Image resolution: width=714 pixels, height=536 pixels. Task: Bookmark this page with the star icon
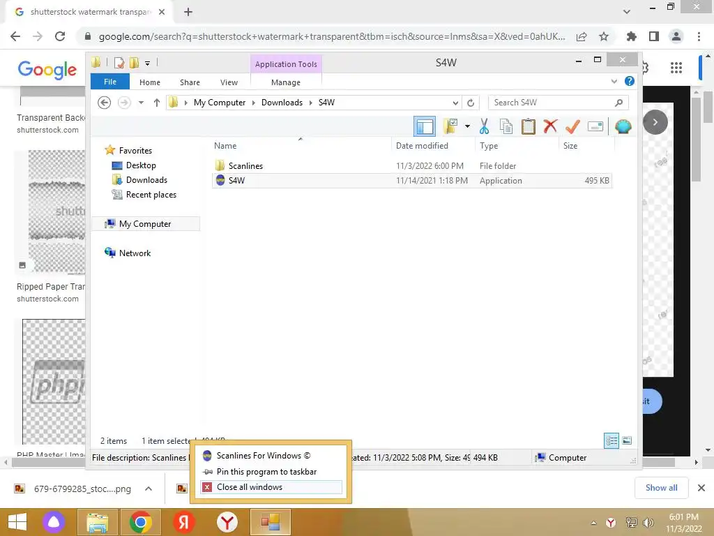click(603, 36)
